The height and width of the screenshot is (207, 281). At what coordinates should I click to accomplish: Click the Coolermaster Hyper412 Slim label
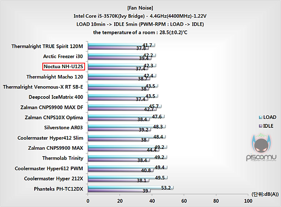point(50,138)
